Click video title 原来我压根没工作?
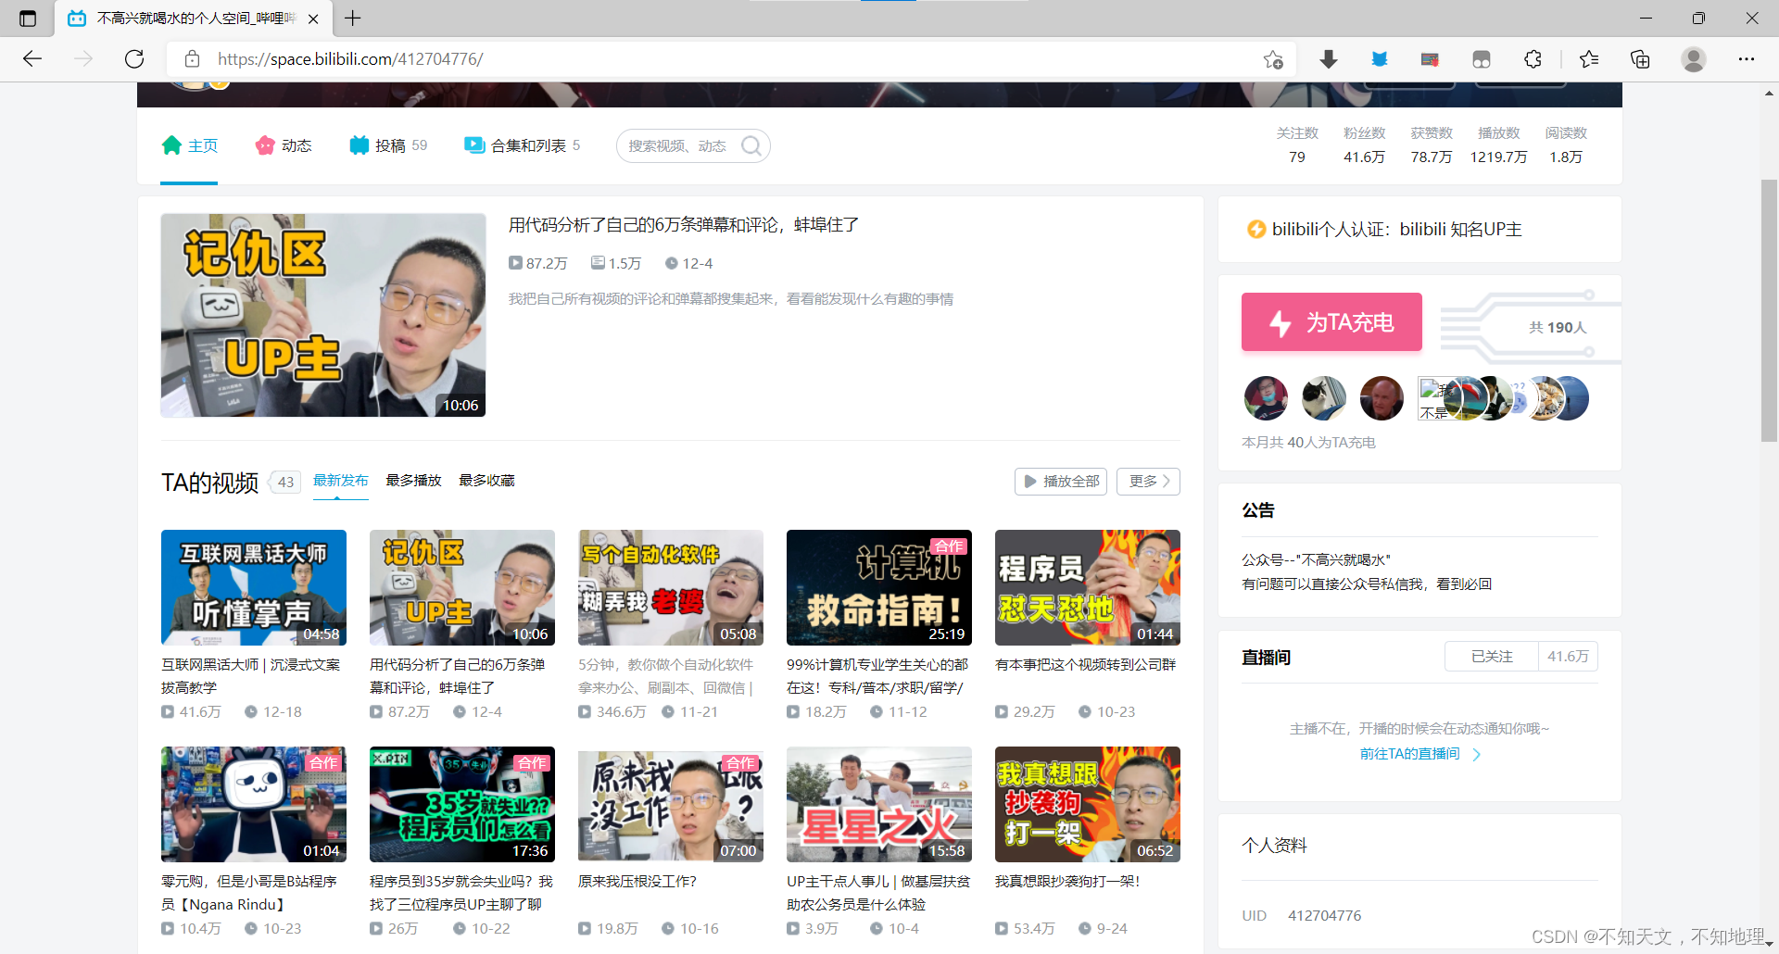 (x=637, y=882)
